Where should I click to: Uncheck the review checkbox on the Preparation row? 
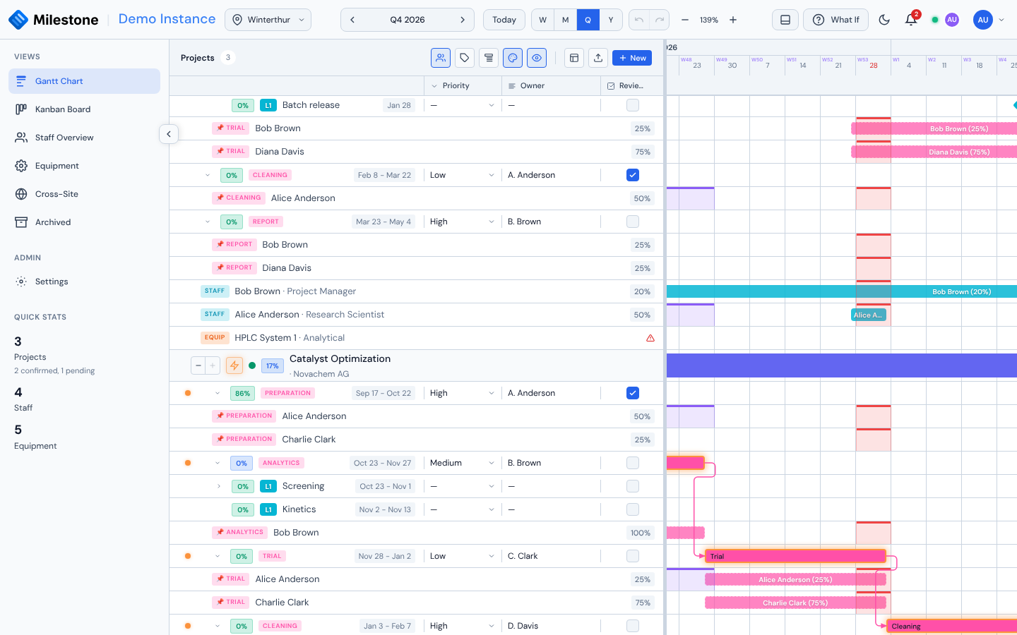click(633, 393)
